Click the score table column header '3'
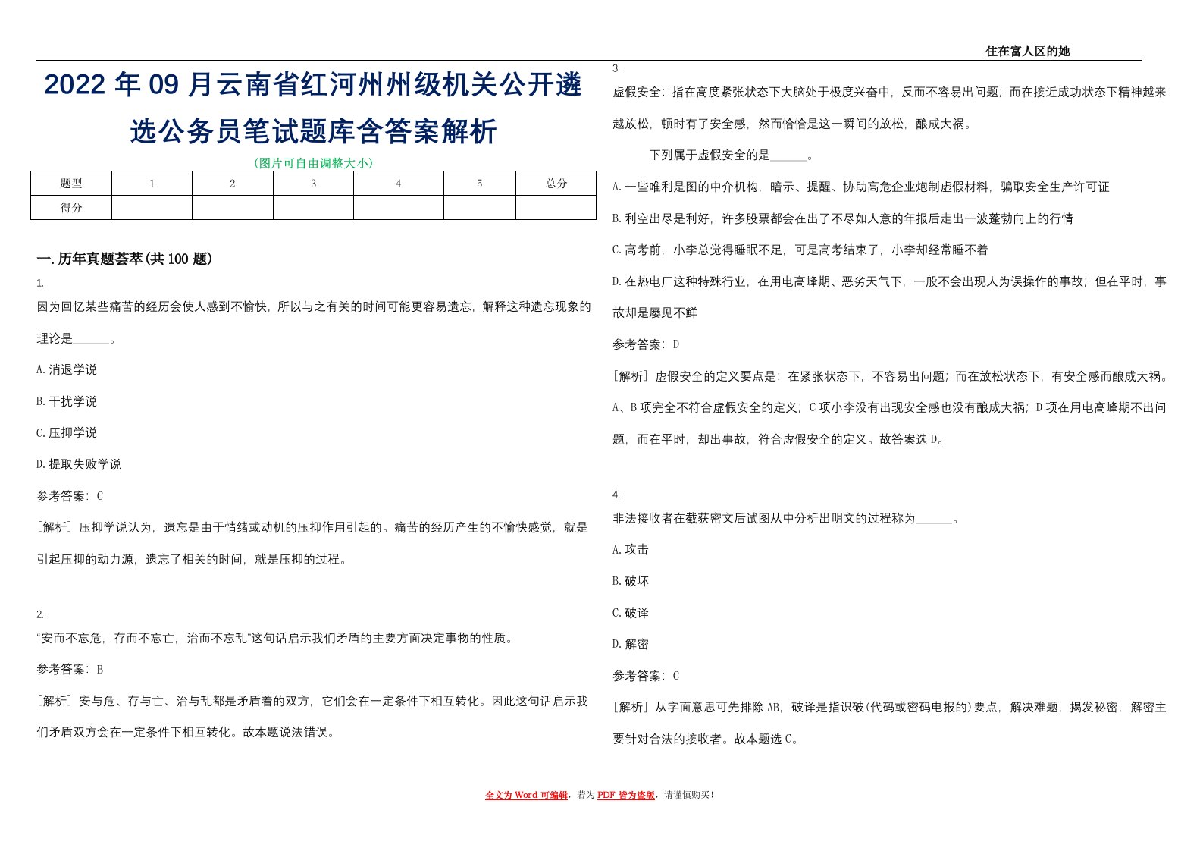Viewport: 1203px width, 851px height. pyautogui.click(x=313, y=184)
